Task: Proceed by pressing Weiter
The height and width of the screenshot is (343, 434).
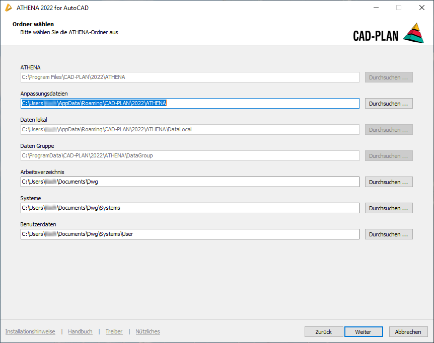Action: click(363, 332)
